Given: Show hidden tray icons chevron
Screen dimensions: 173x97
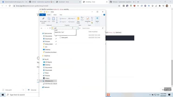Looking at the screenshot, I should click(150, 95).
